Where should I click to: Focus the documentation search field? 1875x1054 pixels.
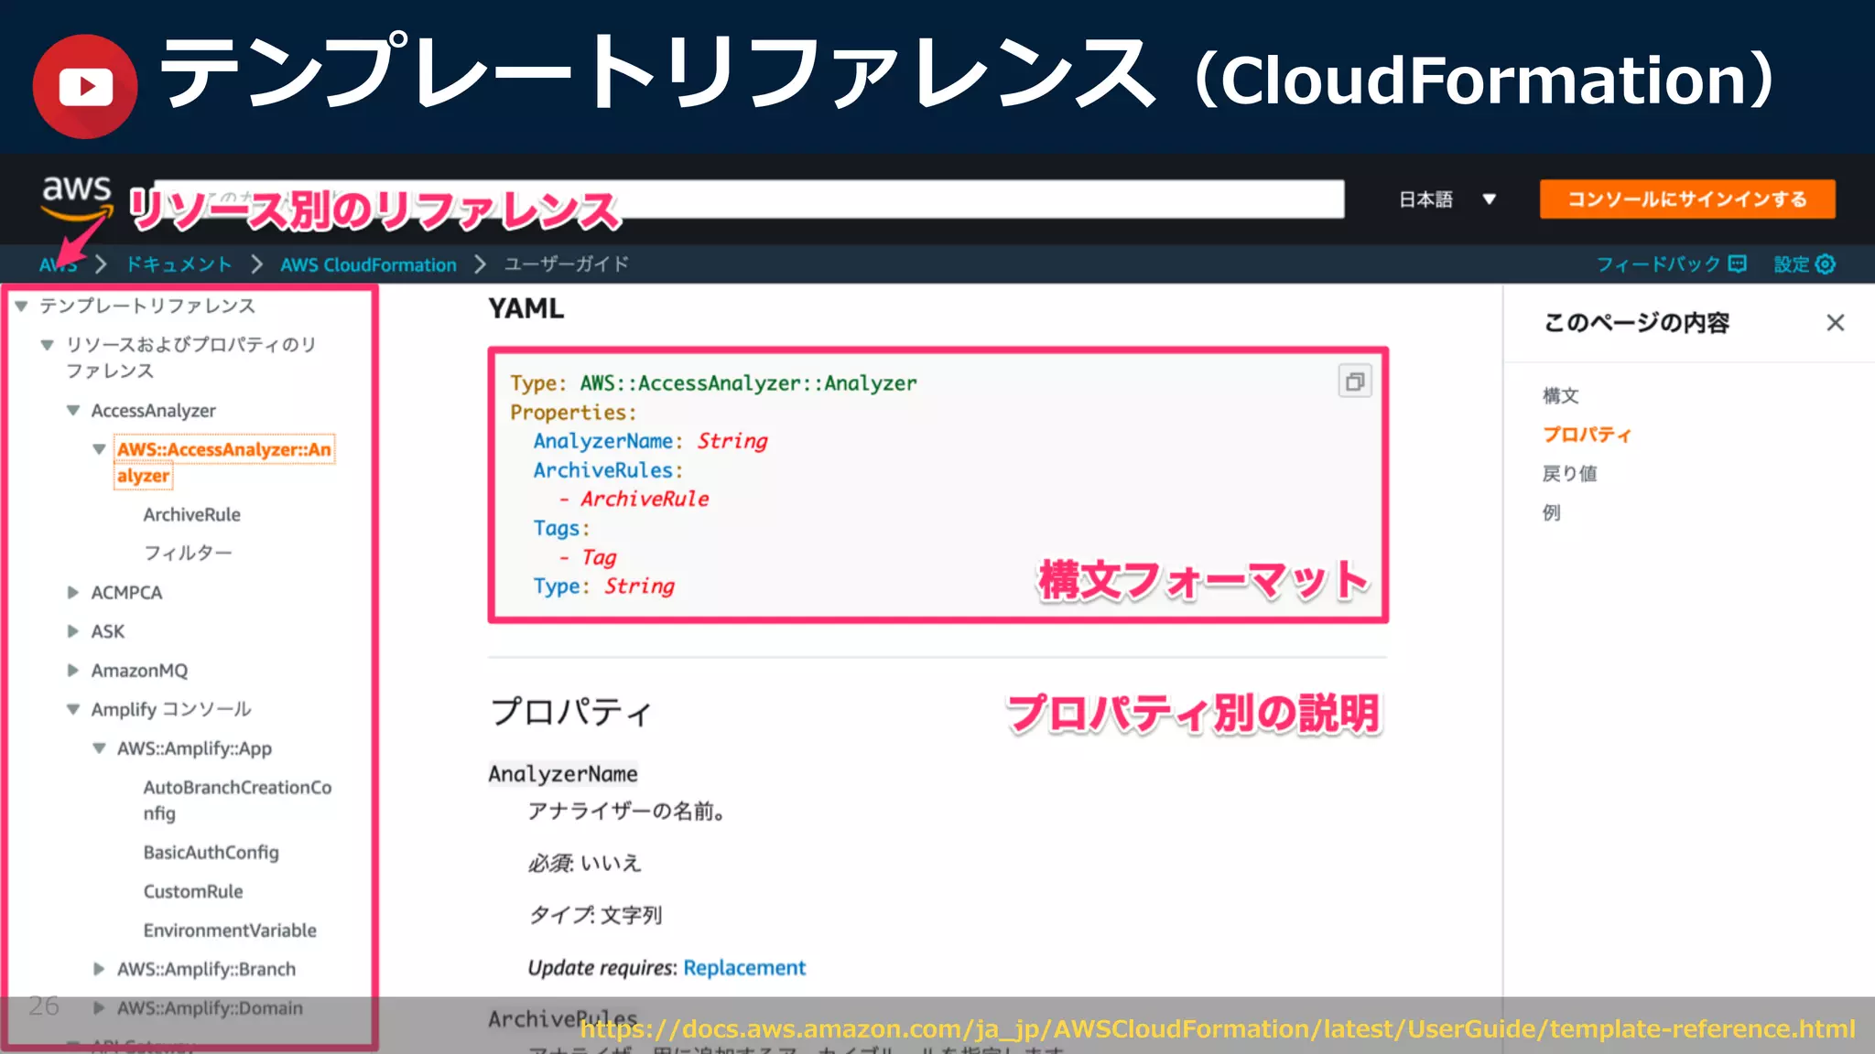click(749, 199)
